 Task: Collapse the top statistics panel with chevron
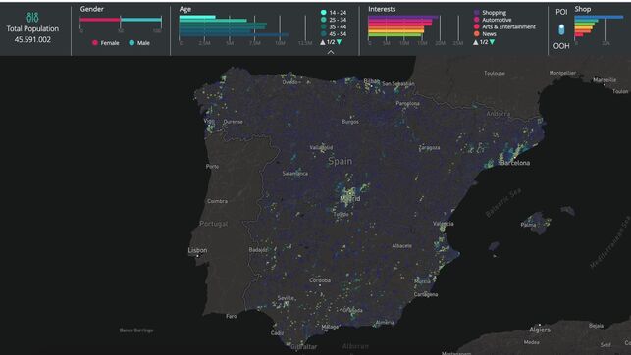(331, 52)
